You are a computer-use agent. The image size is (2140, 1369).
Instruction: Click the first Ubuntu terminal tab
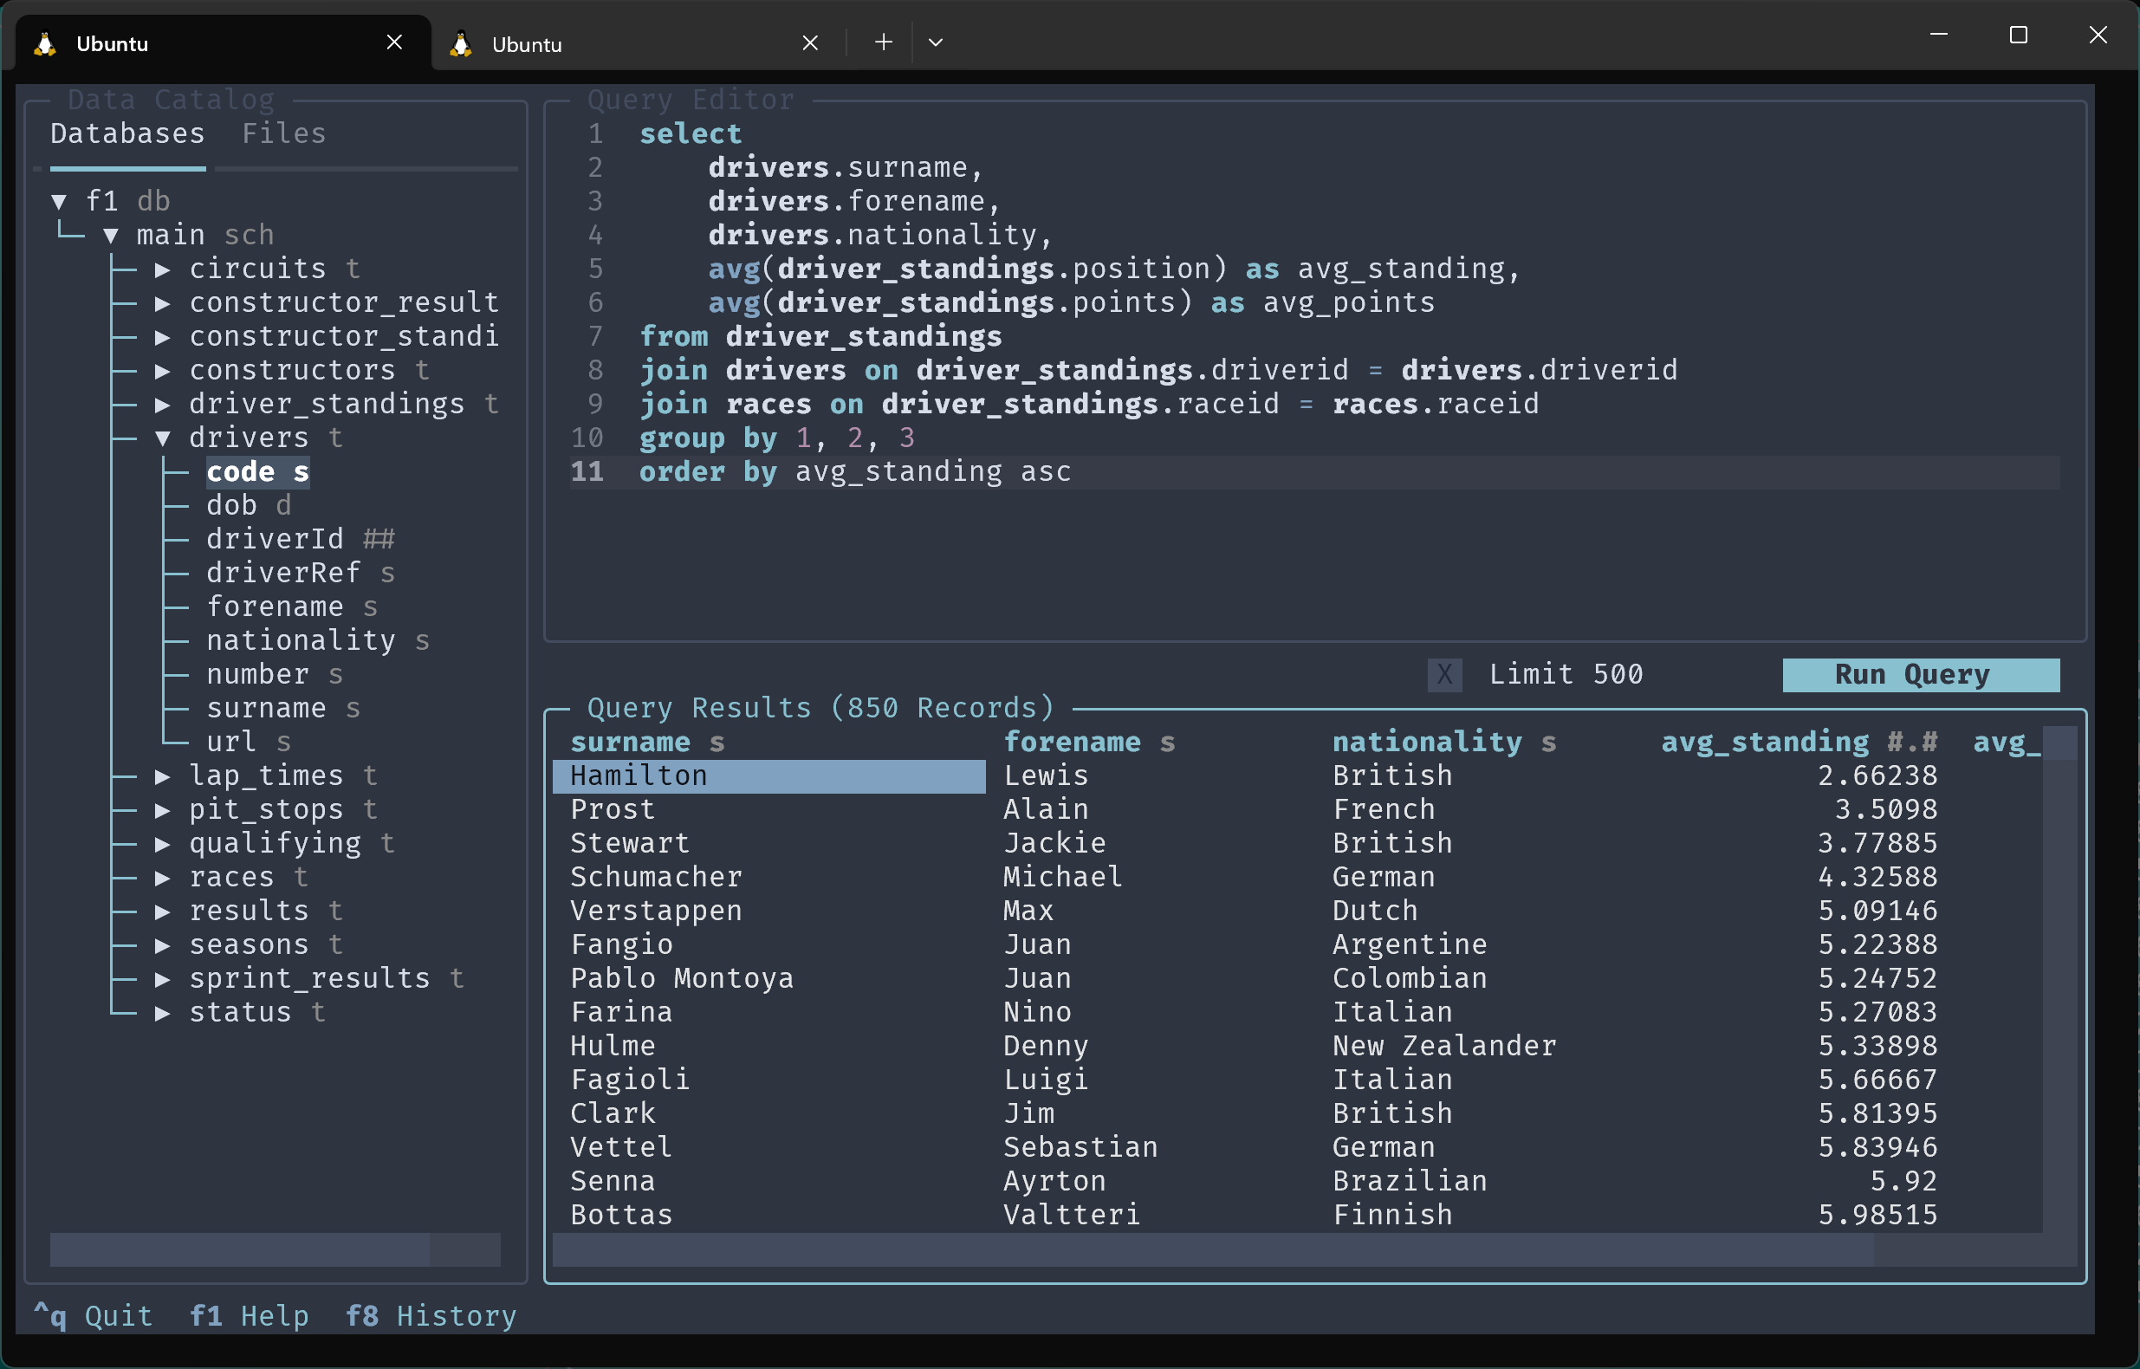[218, 42]
